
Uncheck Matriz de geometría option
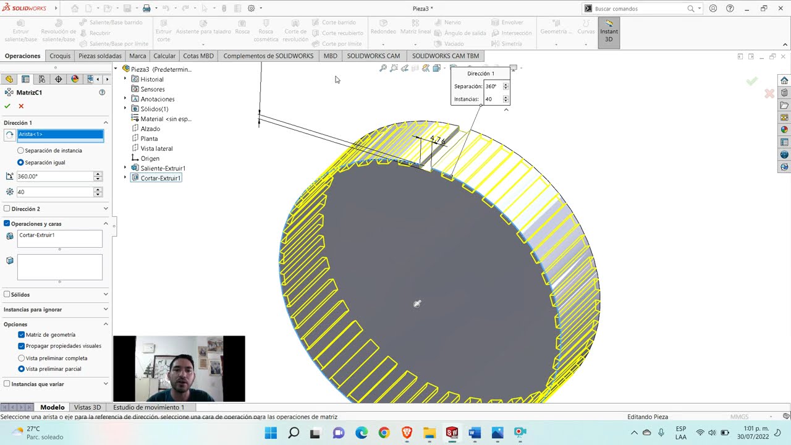pyautogui.click(x=22, y=334)
